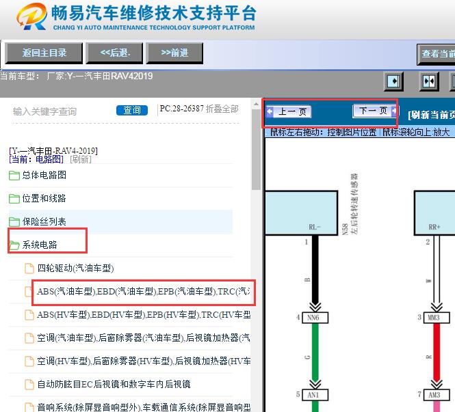455x412 pixels.
Task: Open ABS(汽油车型),EBD(汽油车型) circuit entry
Action: point(144,292)
